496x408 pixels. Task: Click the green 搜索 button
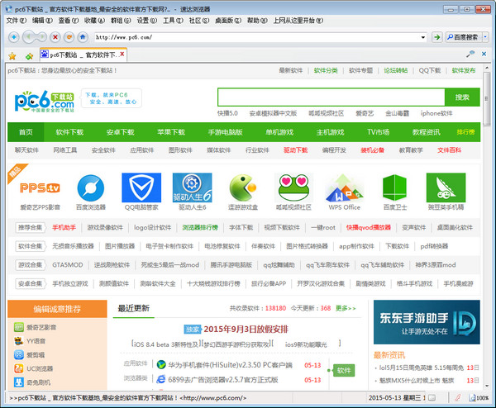click(x=461, y=97)
